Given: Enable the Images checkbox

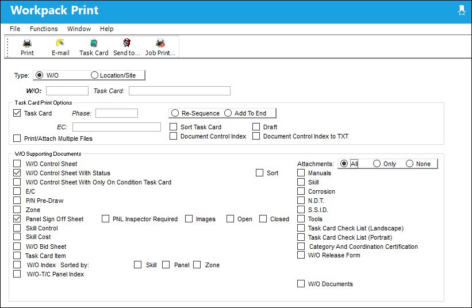Looking at the screenshot, I should tap(189, 219).
